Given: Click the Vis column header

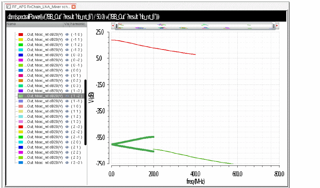Looking at the screenshot, I should point(67,24).
